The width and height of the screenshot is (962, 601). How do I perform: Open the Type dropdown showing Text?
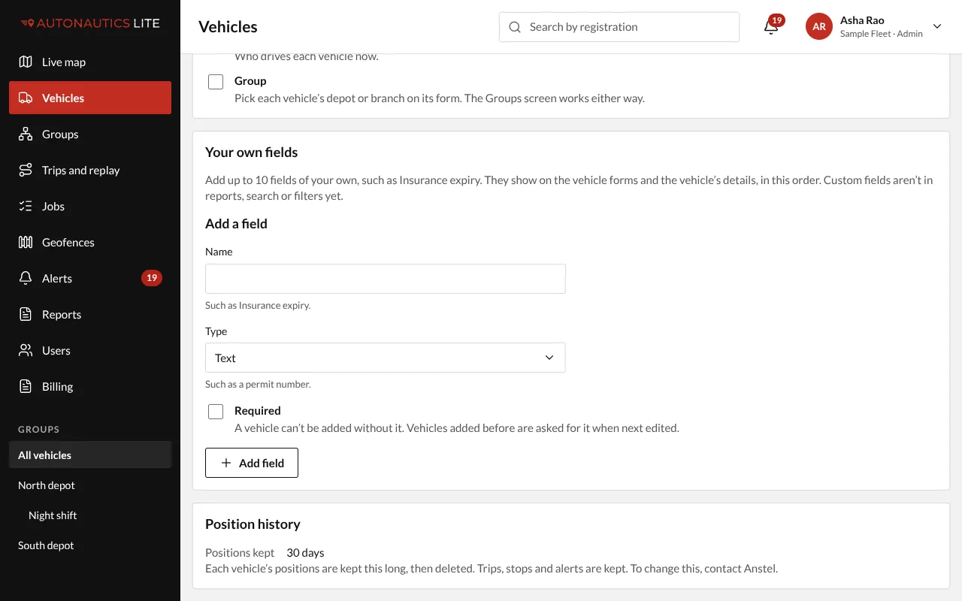(x=385, y=358)
